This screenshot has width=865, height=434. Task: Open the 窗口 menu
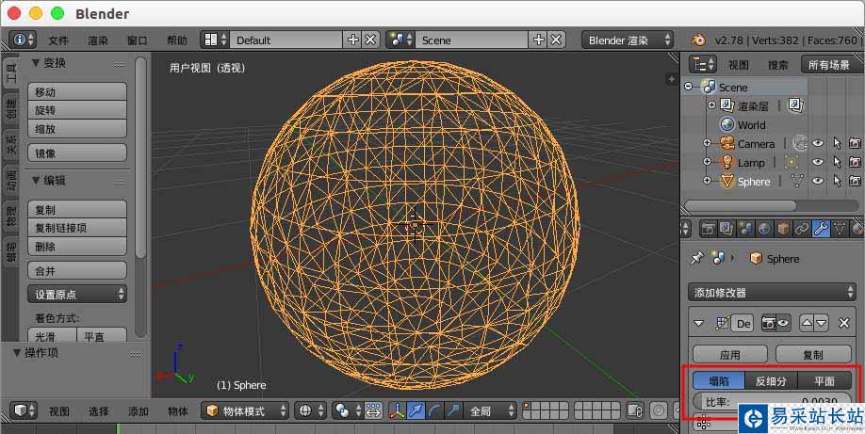point(138,40)
